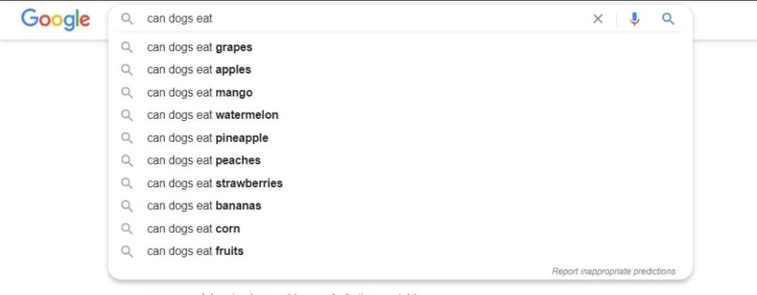The width and height of the screenshot is (757, 295).
Task: Open 'Report inappropriate predictions' link
Action: [x=614, y=271]
